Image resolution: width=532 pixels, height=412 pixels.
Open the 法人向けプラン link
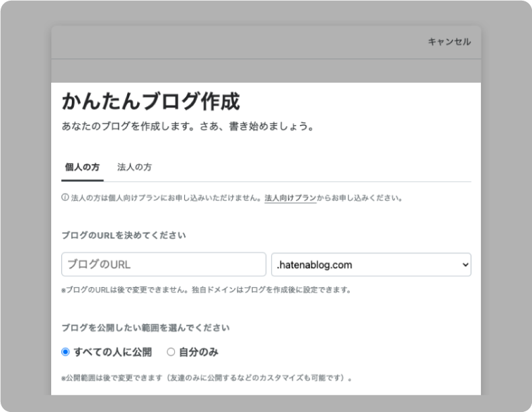point(290,199)
